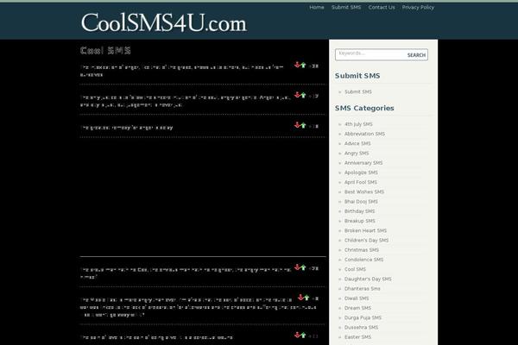This screenshot has width=518, height=345.
Task: Open the Birthday SMS category
Action: [x=359, y=211]
